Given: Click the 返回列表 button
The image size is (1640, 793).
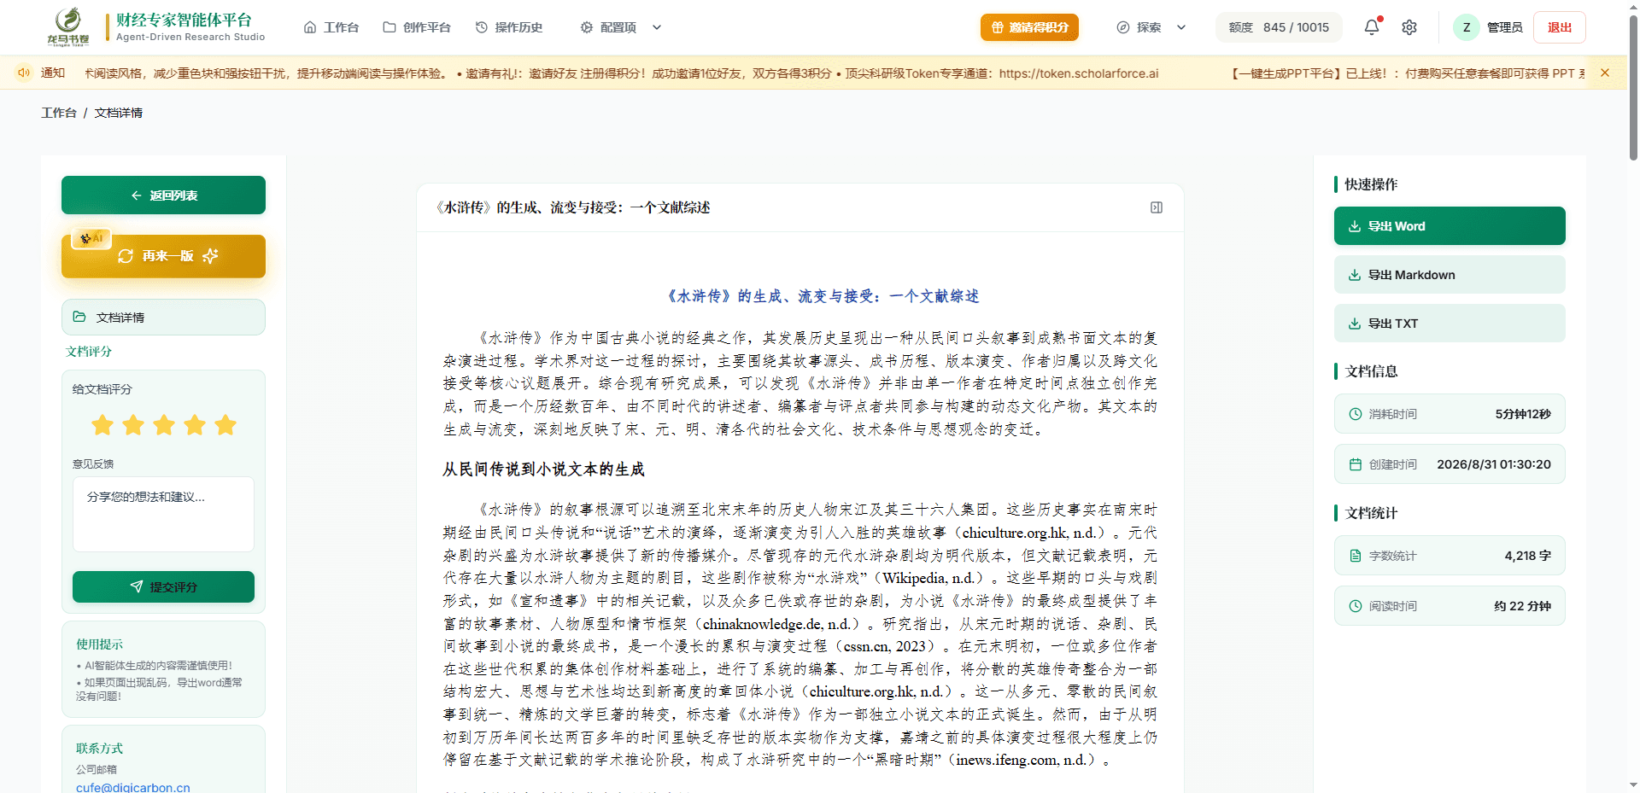Looking at the screenshot, I should 163,195.
